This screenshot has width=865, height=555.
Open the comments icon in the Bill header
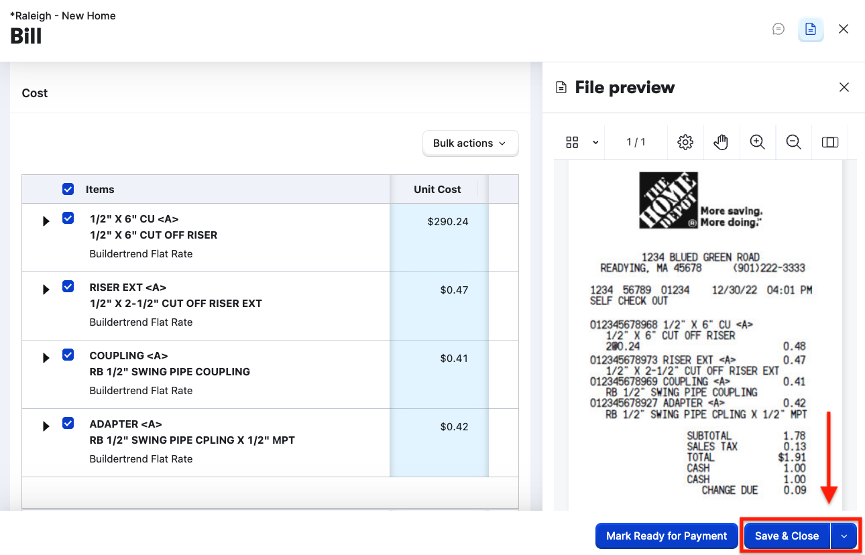tap(778, 29)
